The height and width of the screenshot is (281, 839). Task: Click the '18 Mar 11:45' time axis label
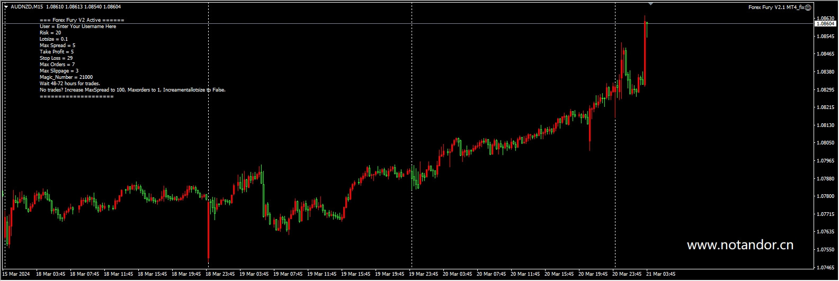tap(118, 274)
